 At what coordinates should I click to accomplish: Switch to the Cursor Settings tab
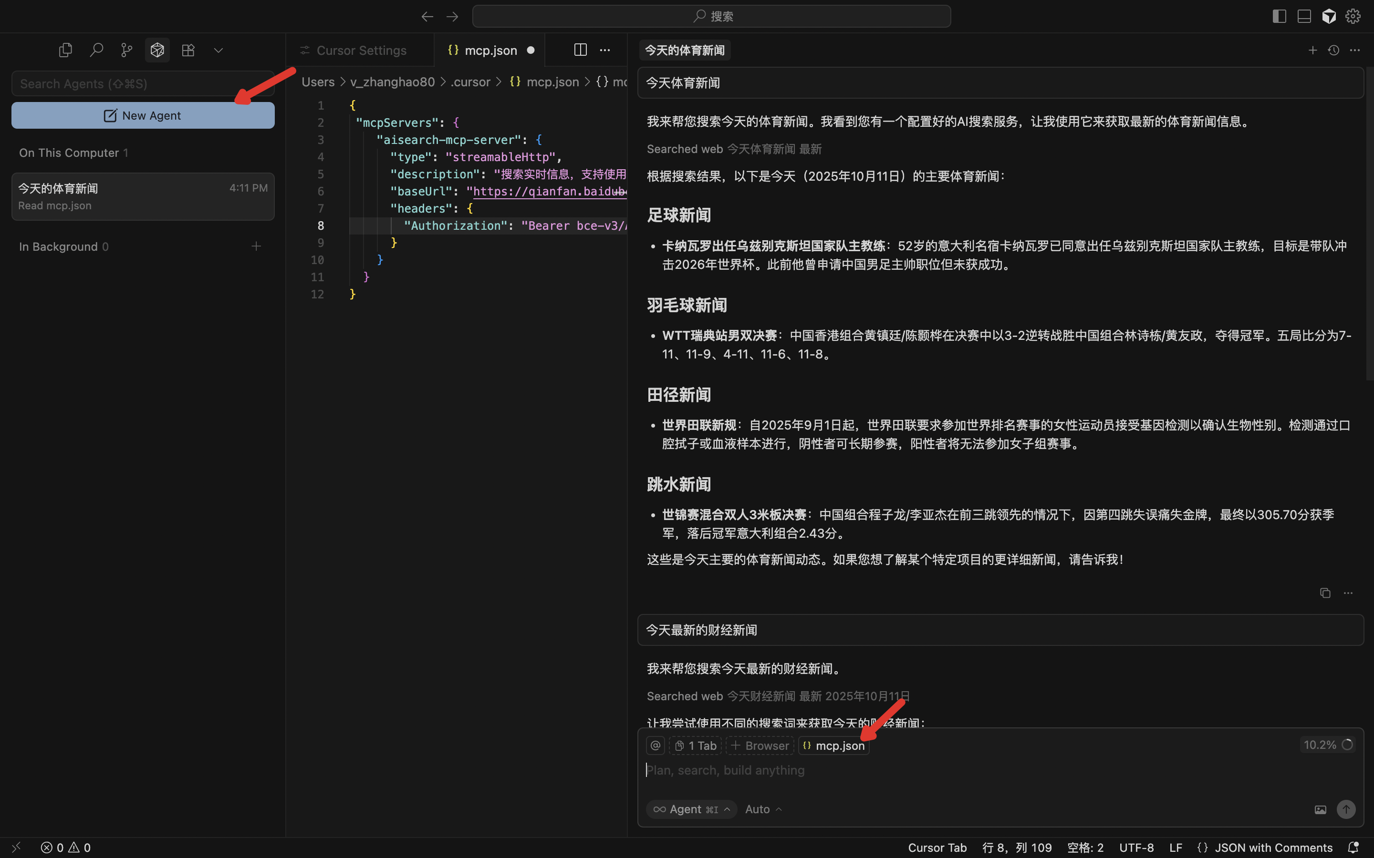(360, 50)
